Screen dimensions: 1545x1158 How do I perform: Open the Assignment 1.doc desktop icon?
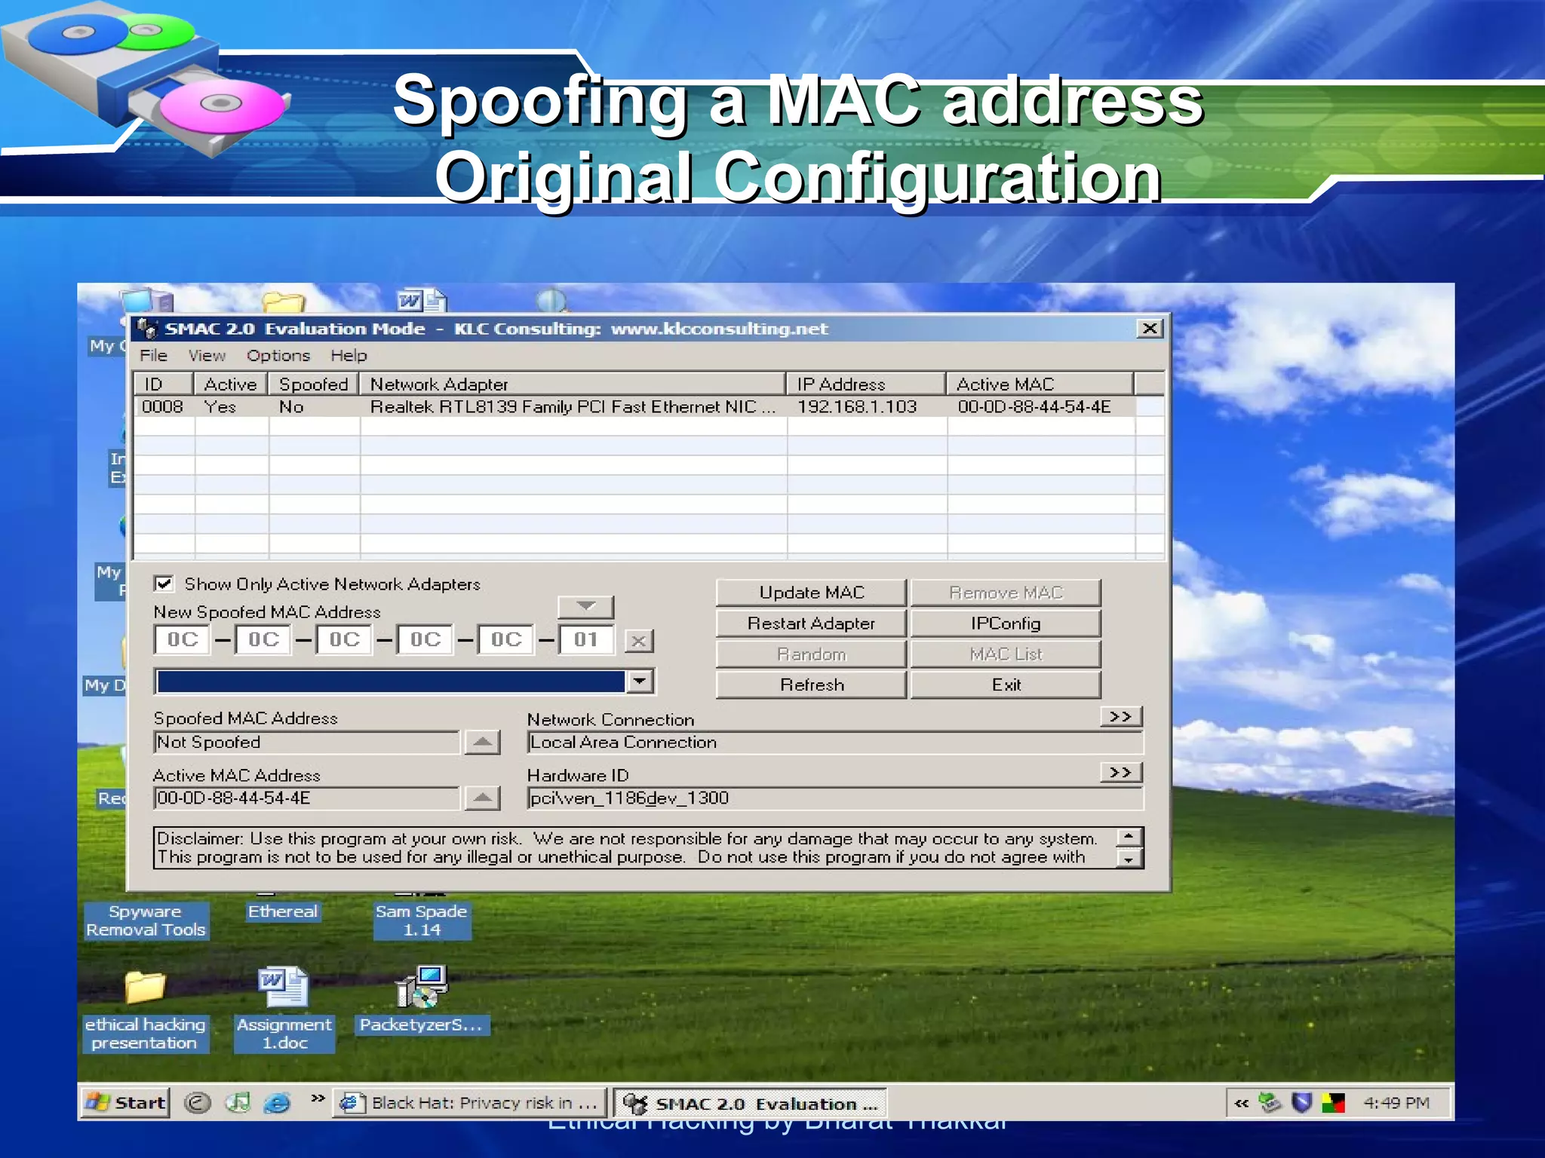284,988
